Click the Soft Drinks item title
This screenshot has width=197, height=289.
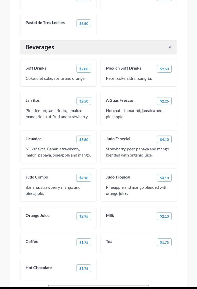point(36,68)
